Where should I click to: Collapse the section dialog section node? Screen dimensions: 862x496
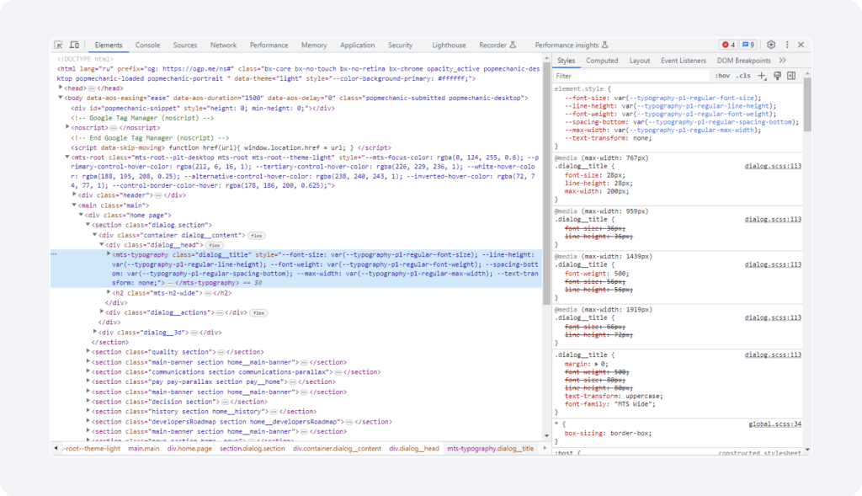pyautogui.click(x=88, y=224)
